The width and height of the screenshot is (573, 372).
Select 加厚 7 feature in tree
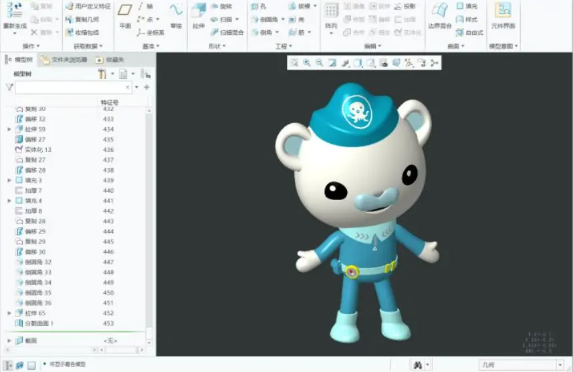pos(29,191)
